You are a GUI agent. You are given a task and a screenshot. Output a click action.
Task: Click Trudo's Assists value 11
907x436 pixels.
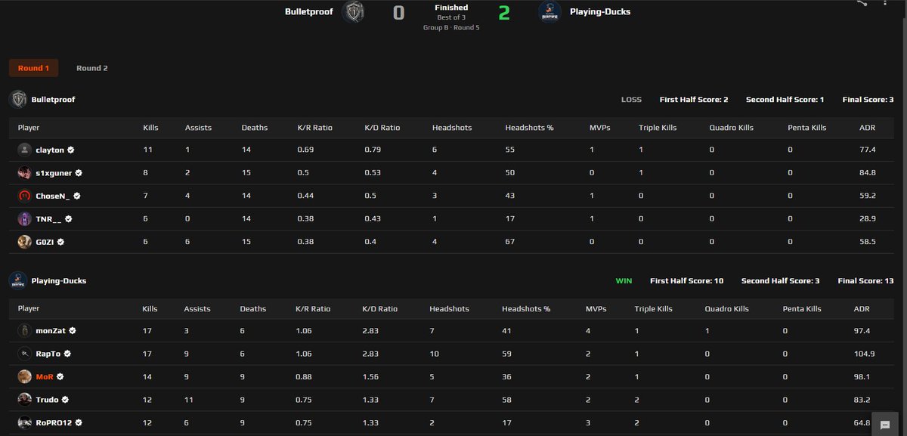tap(187, 400)
